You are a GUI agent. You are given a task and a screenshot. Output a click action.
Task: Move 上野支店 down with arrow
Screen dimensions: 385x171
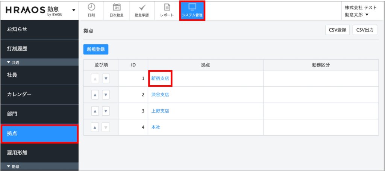coord(106,111)
